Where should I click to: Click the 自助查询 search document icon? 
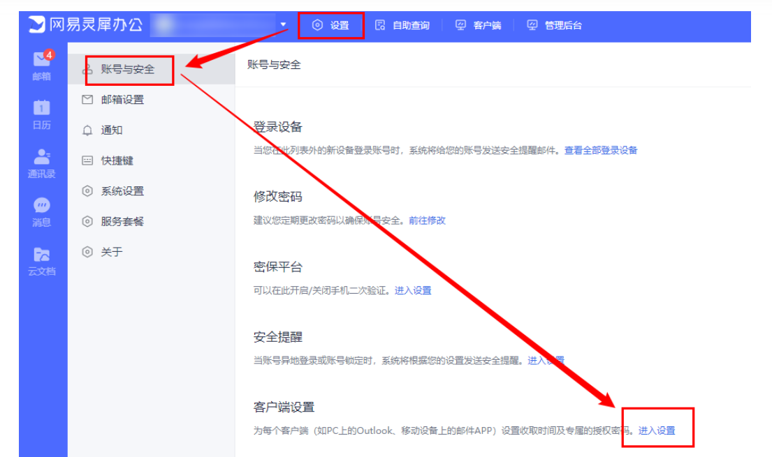(380, 25)
